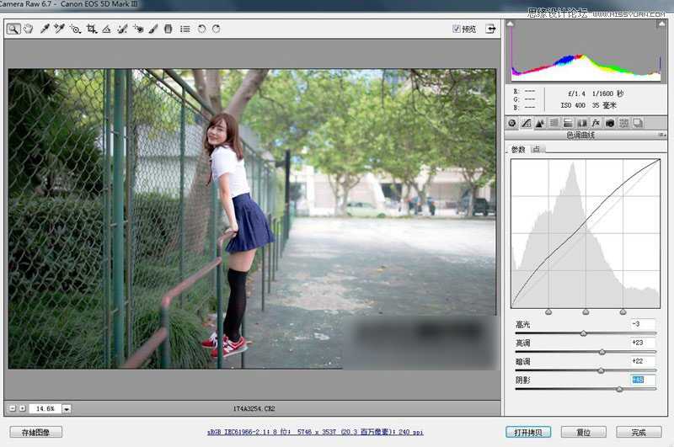This screenshot has width=674, height=447.
Task: Open the Effects fx panel icon
Action: (596, 123)
